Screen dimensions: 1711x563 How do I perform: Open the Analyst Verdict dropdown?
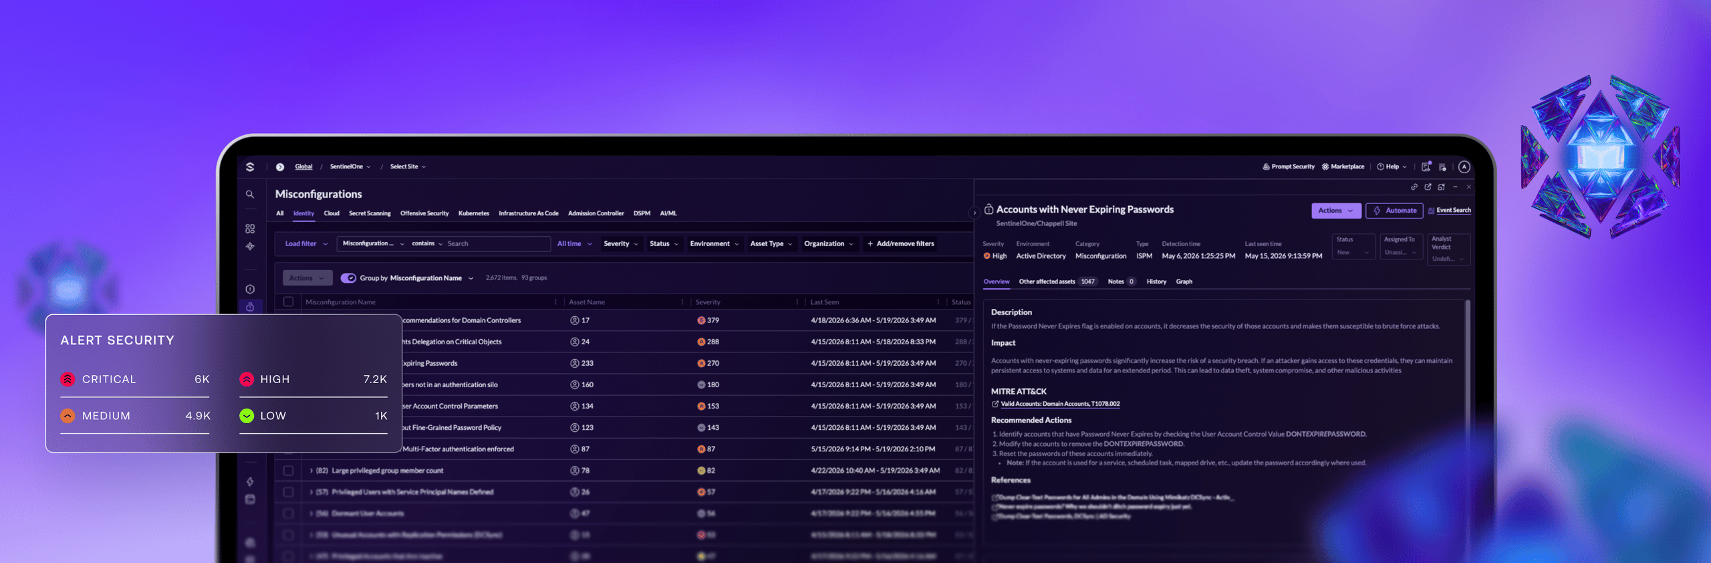coord(1449,249)
